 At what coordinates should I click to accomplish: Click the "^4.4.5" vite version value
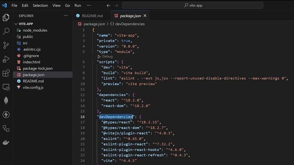pyautogui.click(x=128, y=161)
